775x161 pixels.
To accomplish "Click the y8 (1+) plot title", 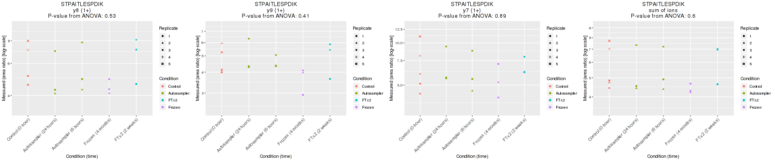I will (82, 10).
